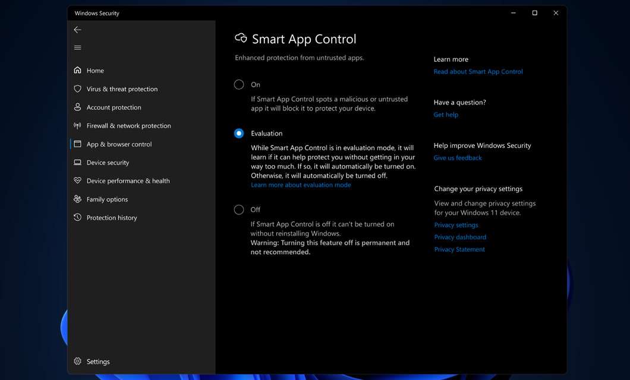Select the Evaluation mode option
This screenshot has width=630, height=380.
tap(239, 133)
